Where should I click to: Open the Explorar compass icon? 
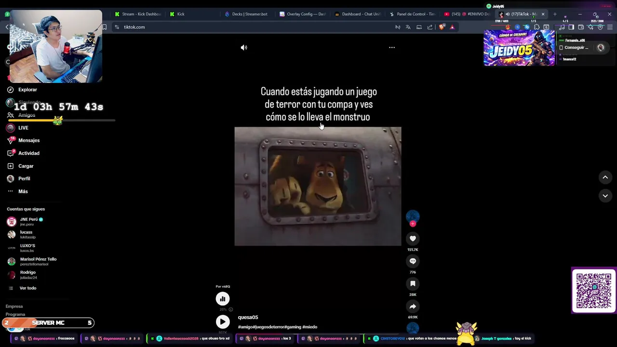pyautogui.click(x=11, y=90)
